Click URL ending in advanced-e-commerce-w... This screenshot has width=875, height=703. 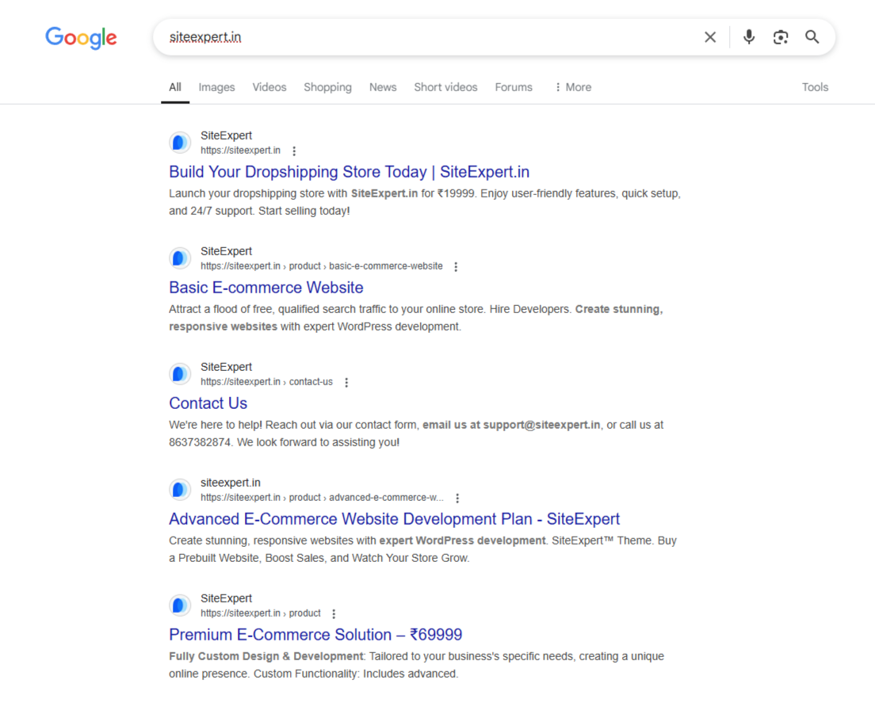coord(322,497)
